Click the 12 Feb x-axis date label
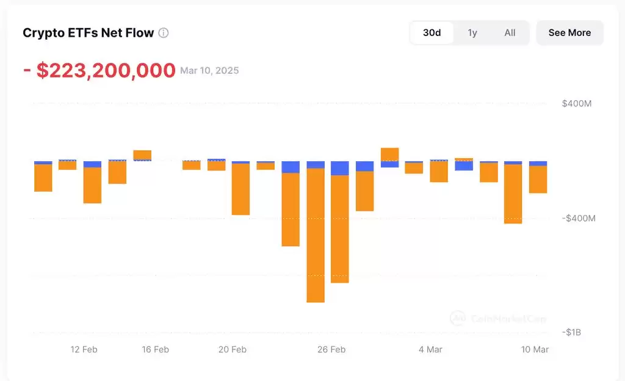 84,350
